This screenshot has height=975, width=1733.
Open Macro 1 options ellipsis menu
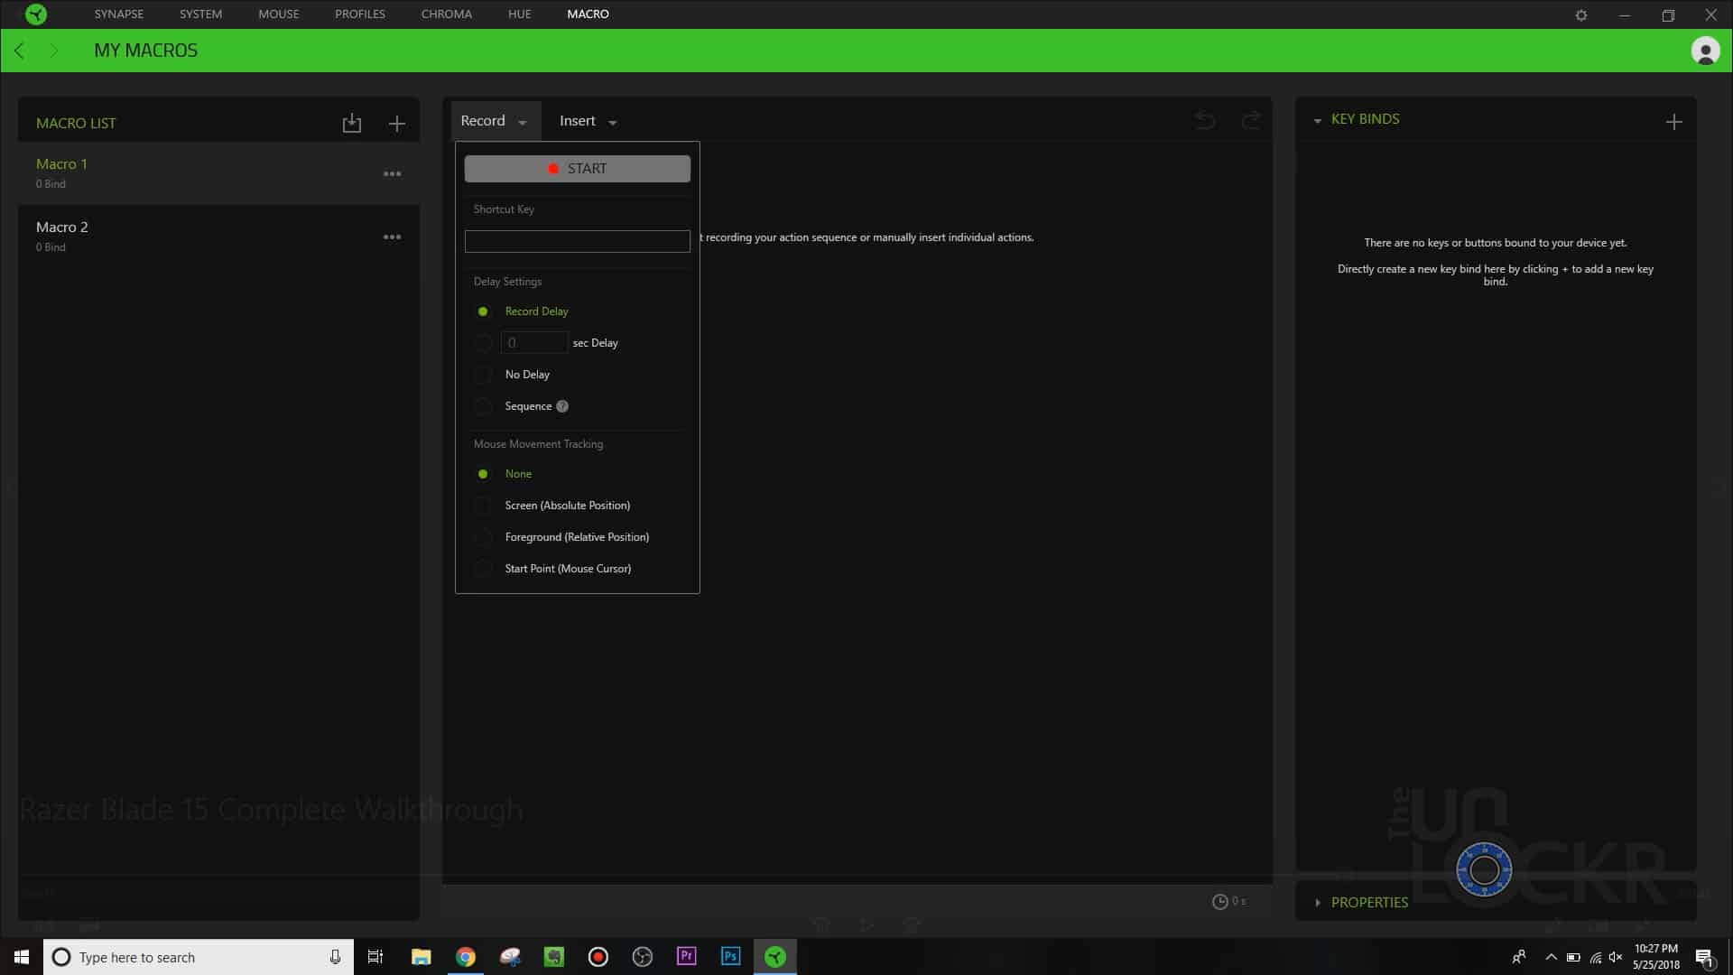392,173
